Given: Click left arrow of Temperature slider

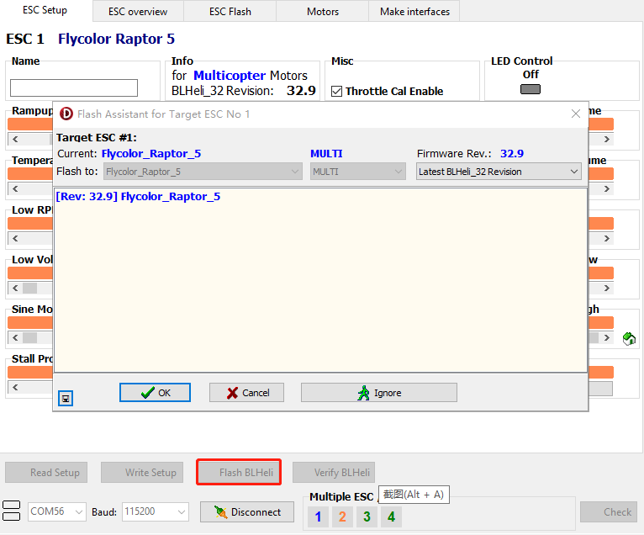Looking at the screenshot, I should (x=15, y=188).
